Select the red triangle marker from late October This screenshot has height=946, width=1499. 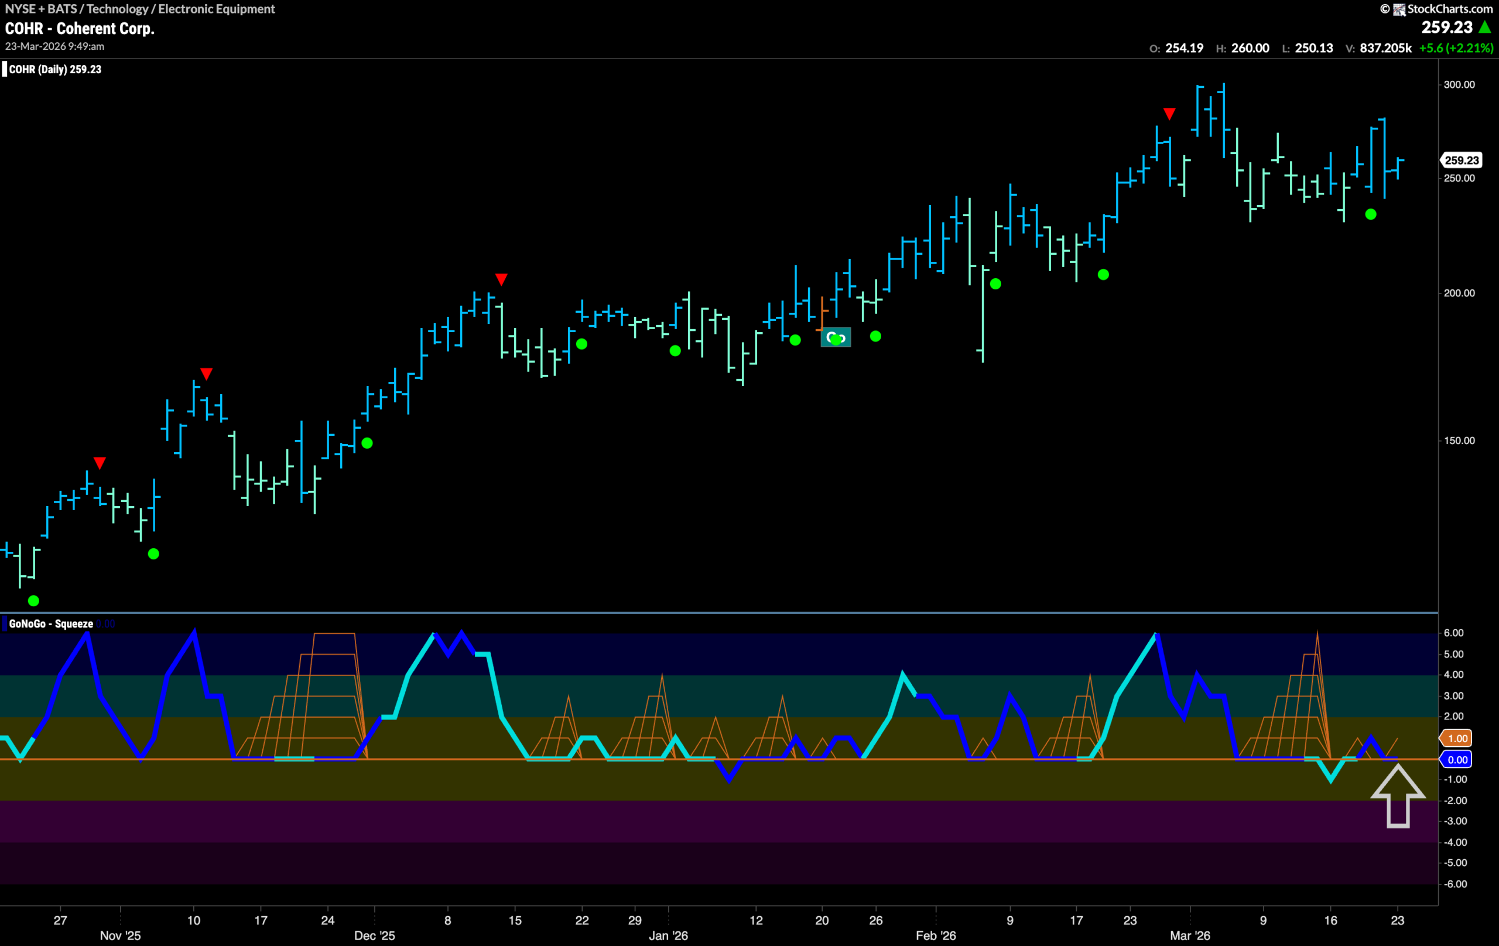100,463
